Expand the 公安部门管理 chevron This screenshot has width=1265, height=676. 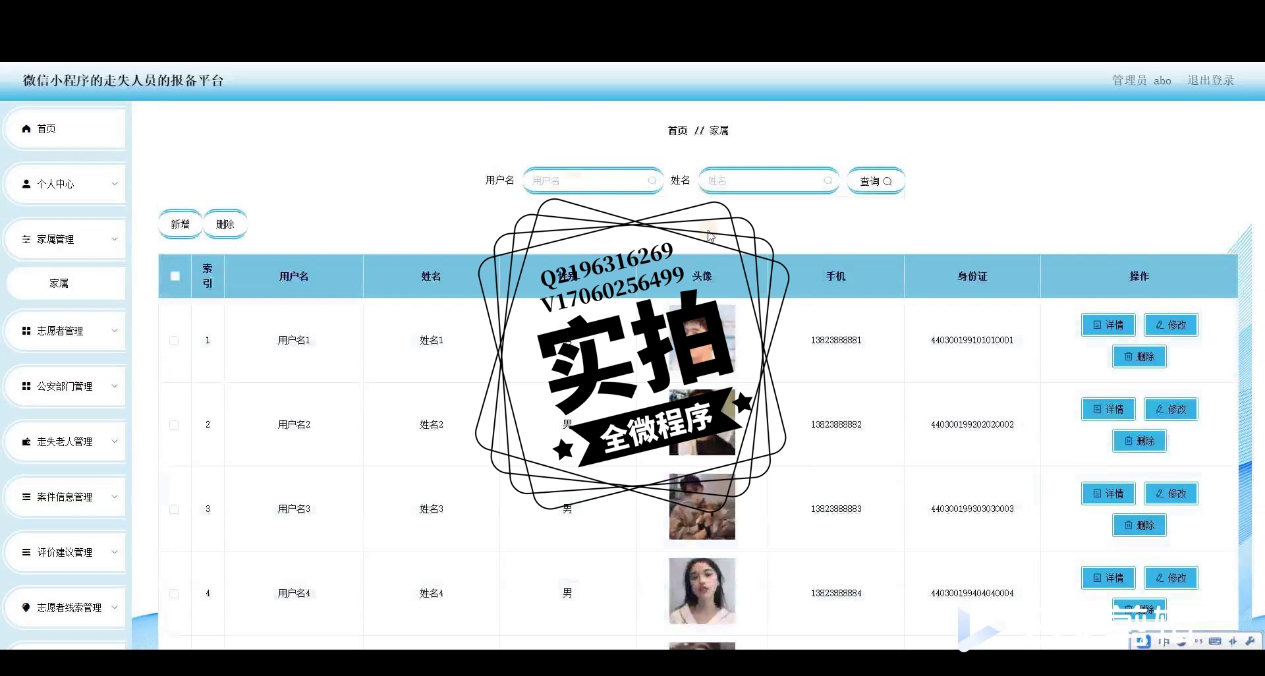pyautogui.click(x=115, y=386)
